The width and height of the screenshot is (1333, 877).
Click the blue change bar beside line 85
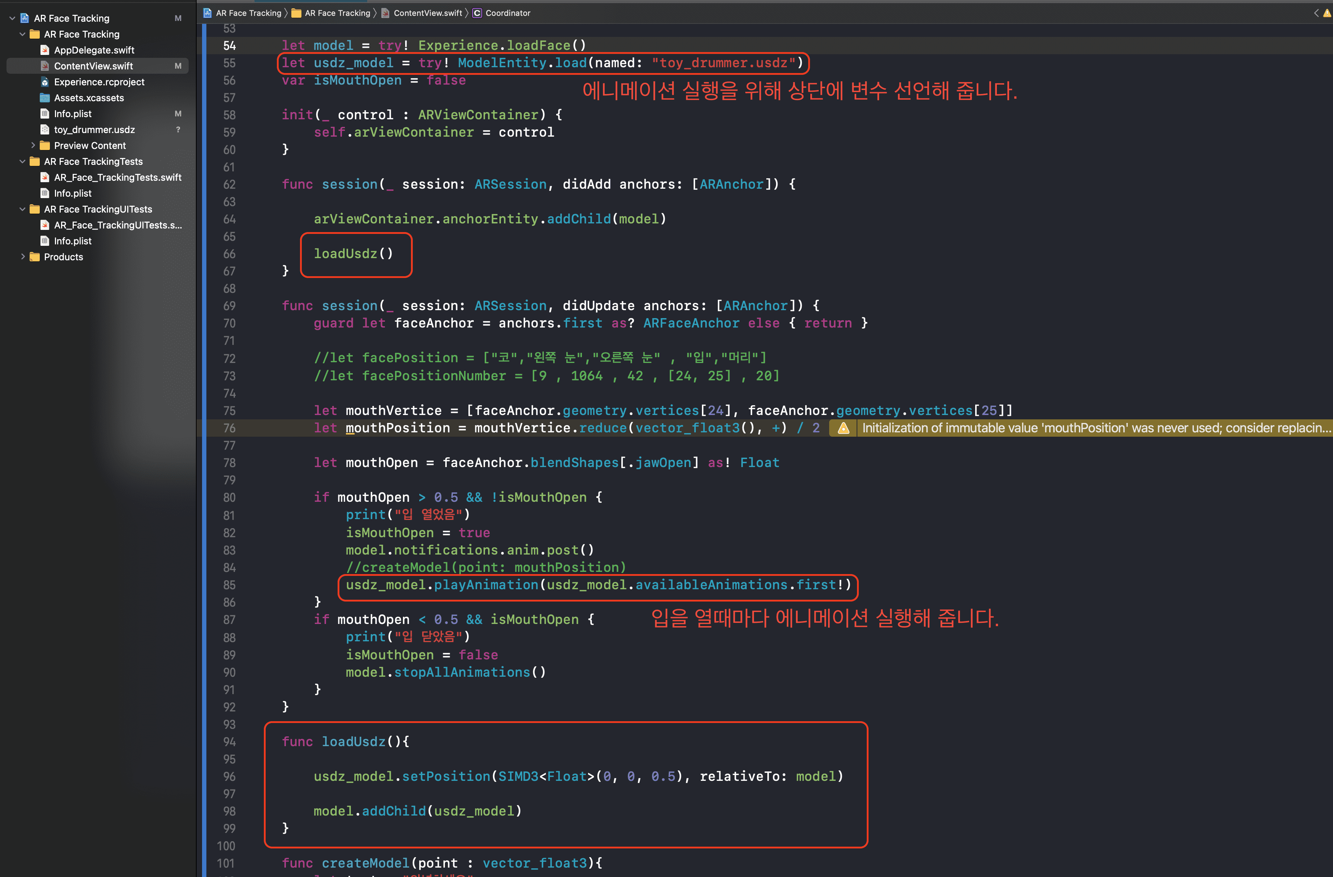(204, 585)
